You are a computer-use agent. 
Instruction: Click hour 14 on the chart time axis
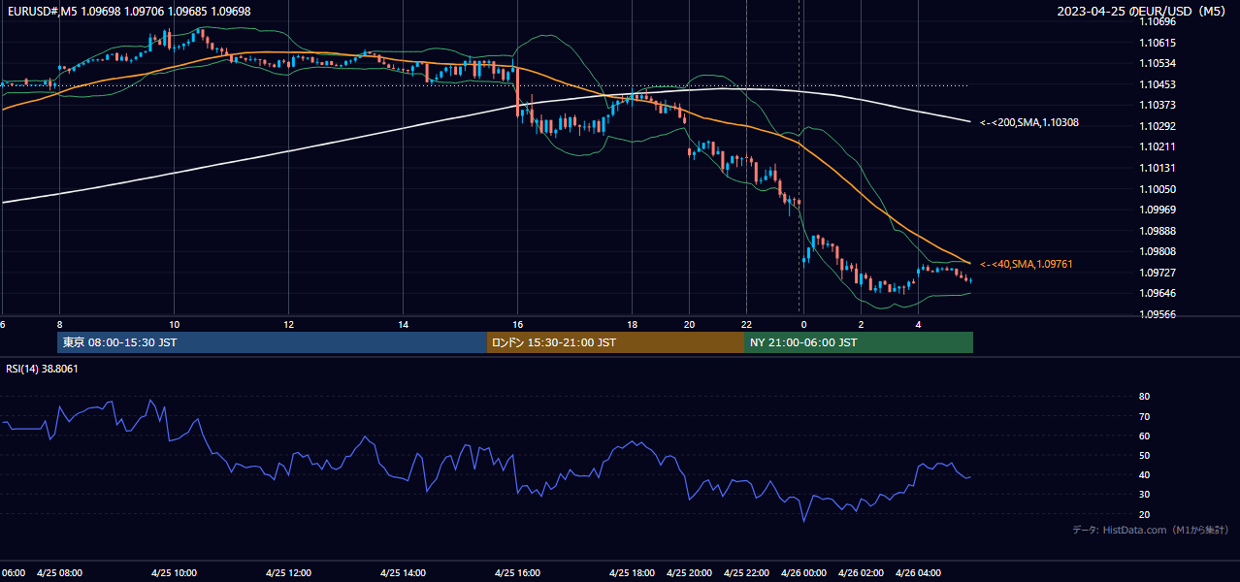[403, 324]
